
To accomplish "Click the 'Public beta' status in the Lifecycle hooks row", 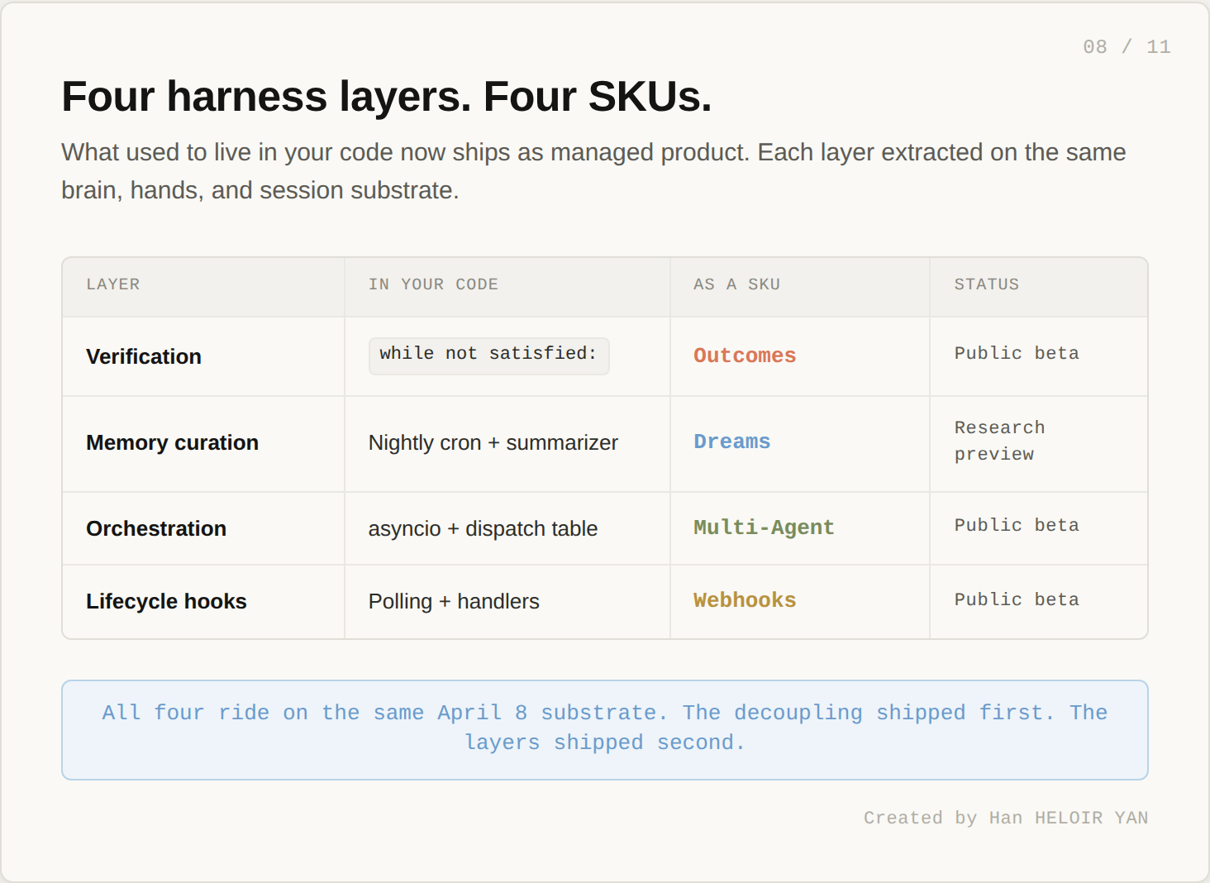I will click(1017, 599).
